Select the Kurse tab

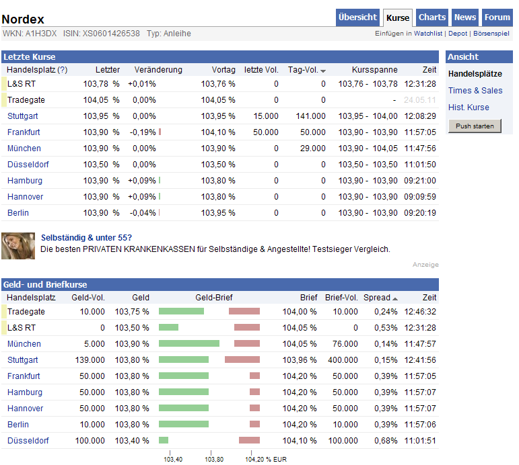[398, 18]
